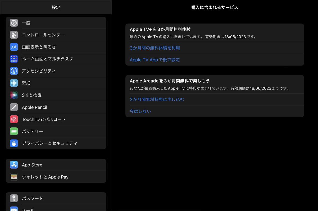Image resolution: width=318 pixels, height=211 pixels.
Task: Open コントロールセンター settings label
Action: pos(43,35)
